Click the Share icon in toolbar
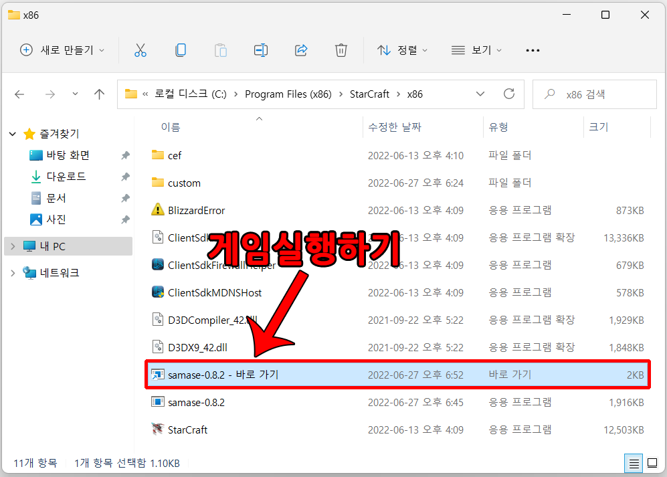The height and width of the screenshot is (477, 667). pos(301,50)
